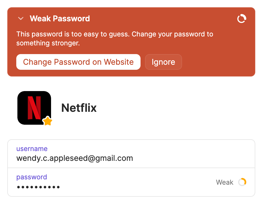Viewport: 262px width, 204px height.
Task: Click the banner's password warning description text
Action: (x=114, y=39)
